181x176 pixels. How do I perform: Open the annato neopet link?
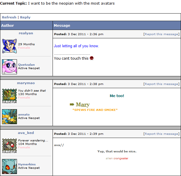click(x=24, y=115)
